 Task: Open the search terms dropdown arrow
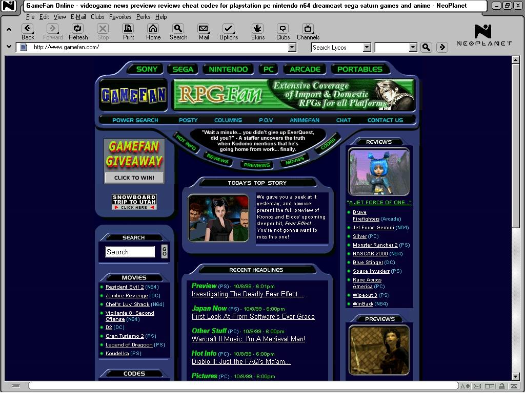413,48
